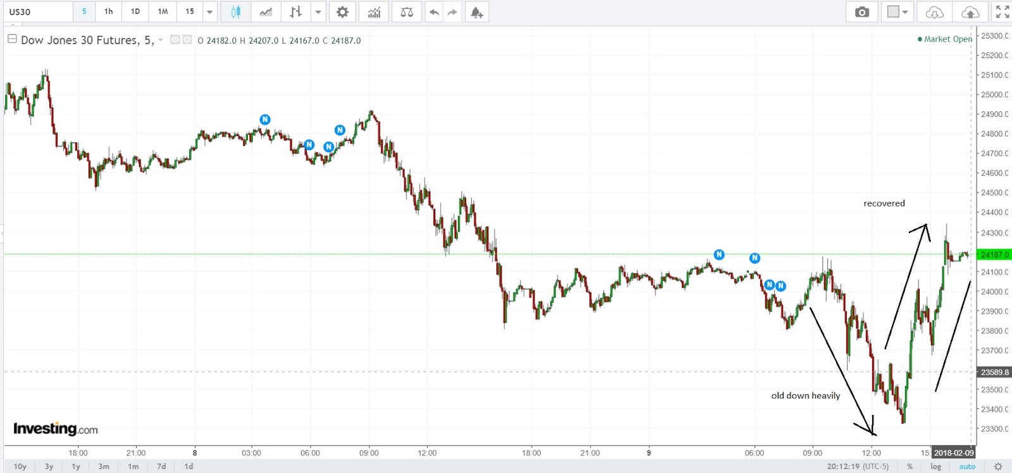Click date label 2018-02-09 on time axis
1012x473 pixels.
(953, 453)
